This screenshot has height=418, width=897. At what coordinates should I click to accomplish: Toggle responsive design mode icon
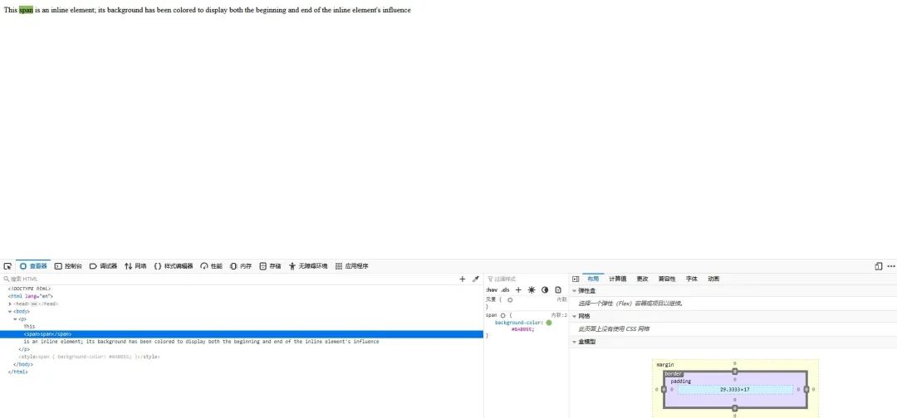click(x=878, y=266)
